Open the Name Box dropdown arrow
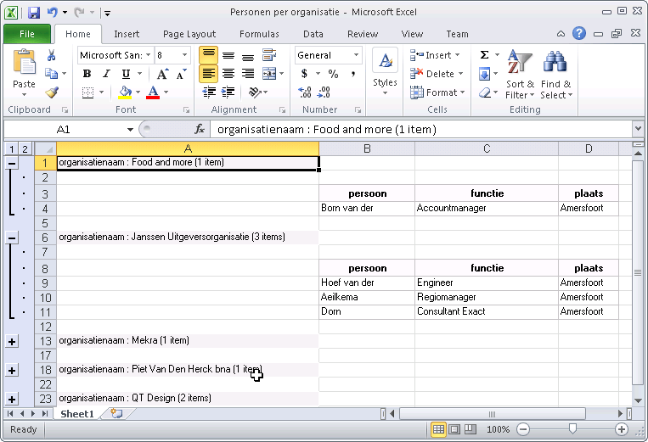This screenshot has height=442, width=648. click(x=130, y=130)
